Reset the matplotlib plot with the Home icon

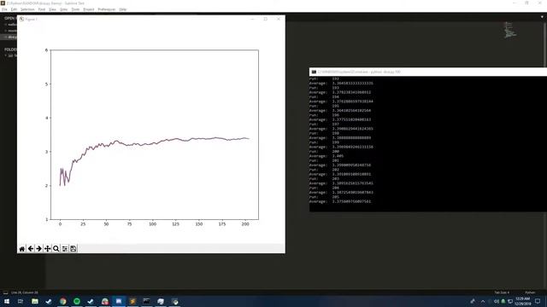[x=22, y=248]
